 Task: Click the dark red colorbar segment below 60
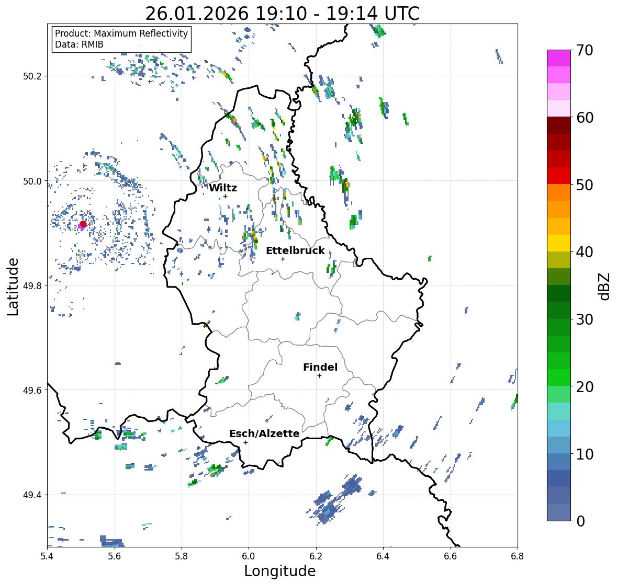(x=559, y=125)
